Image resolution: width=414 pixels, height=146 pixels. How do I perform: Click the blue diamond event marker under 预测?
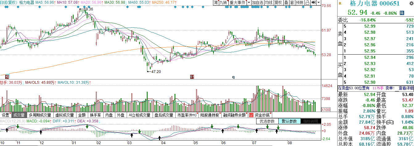click(303, 7)
